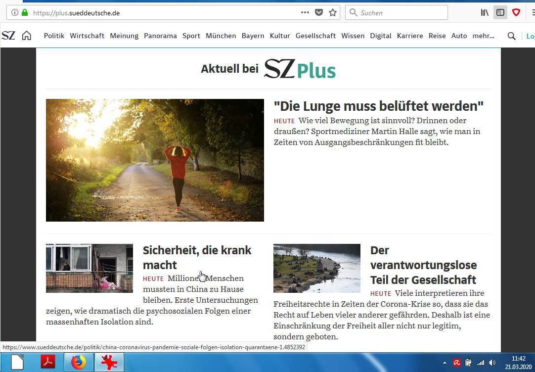Expand the 'mehr...' navigation menu
Image resolution: width=535 pixels, height=372 pixels.
point(483,36)
